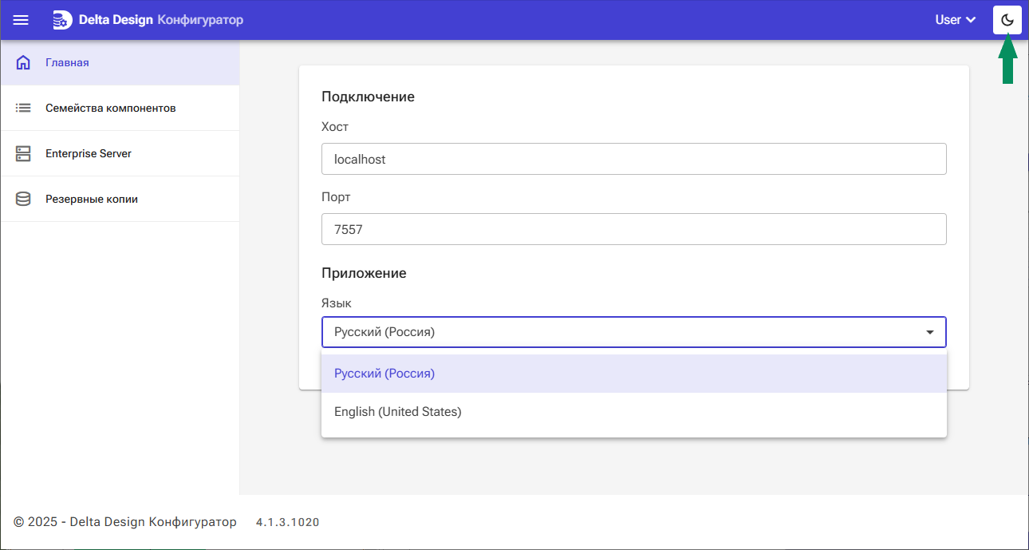Click the Язык combo box field
1029x550 pixels.
pyautogui.click(x=622, y=332)
